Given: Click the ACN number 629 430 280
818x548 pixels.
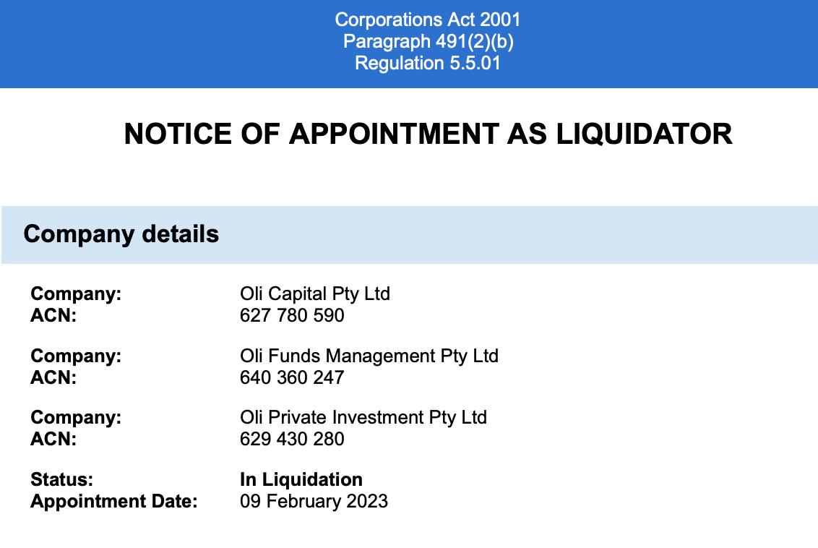Looking at the screenshot, I should 292,439.
